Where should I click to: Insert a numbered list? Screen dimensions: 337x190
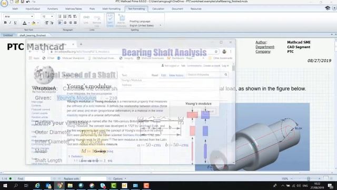pyautogui.click(x=65, y=16)
